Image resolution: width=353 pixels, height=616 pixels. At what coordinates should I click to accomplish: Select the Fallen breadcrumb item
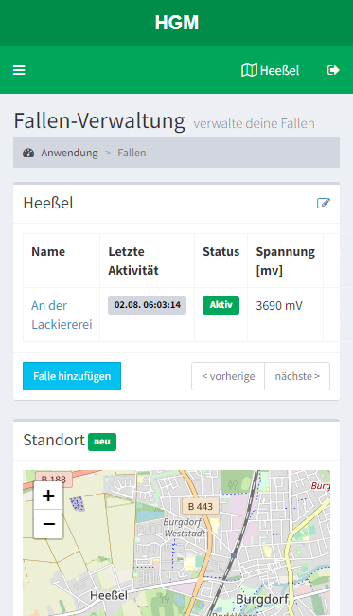[132, 153]
